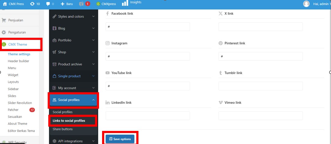
Task: Click the Pinterest logo icon
Action: 220,43
